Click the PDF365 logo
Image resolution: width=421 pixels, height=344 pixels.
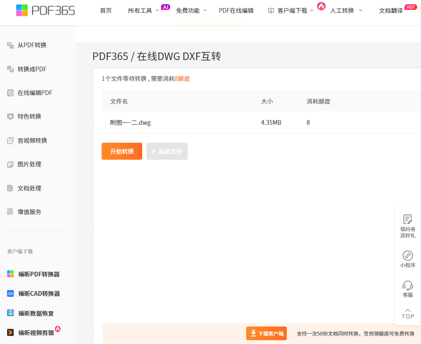coord(45,10)
